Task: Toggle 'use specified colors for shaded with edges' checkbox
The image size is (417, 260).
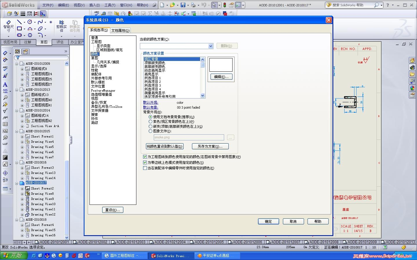Action: pos(145,163)
